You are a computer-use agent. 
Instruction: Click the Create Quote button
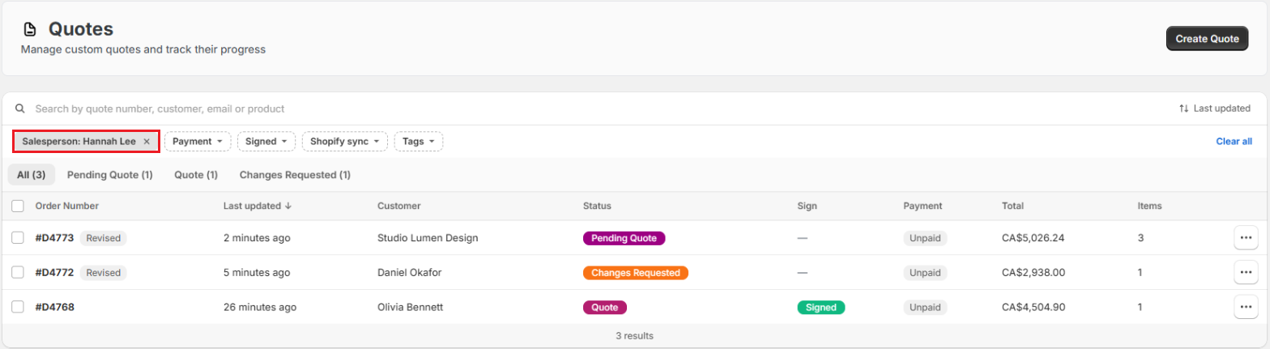point(1208,38)
